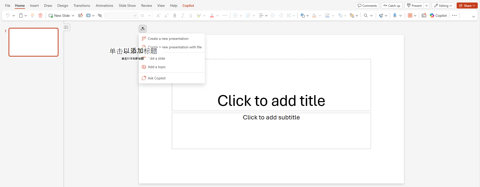Open the Copilot sparkle button above slide
The height and width of the screenshot is (187, 480).
[x=143, y=29]
